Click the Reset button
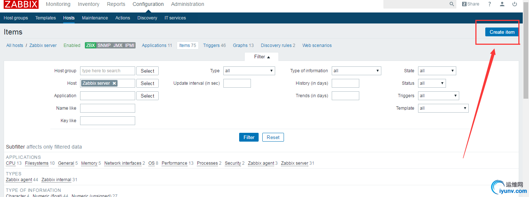The height and width of the screenshot is (197, 529). tap(273, 137)
